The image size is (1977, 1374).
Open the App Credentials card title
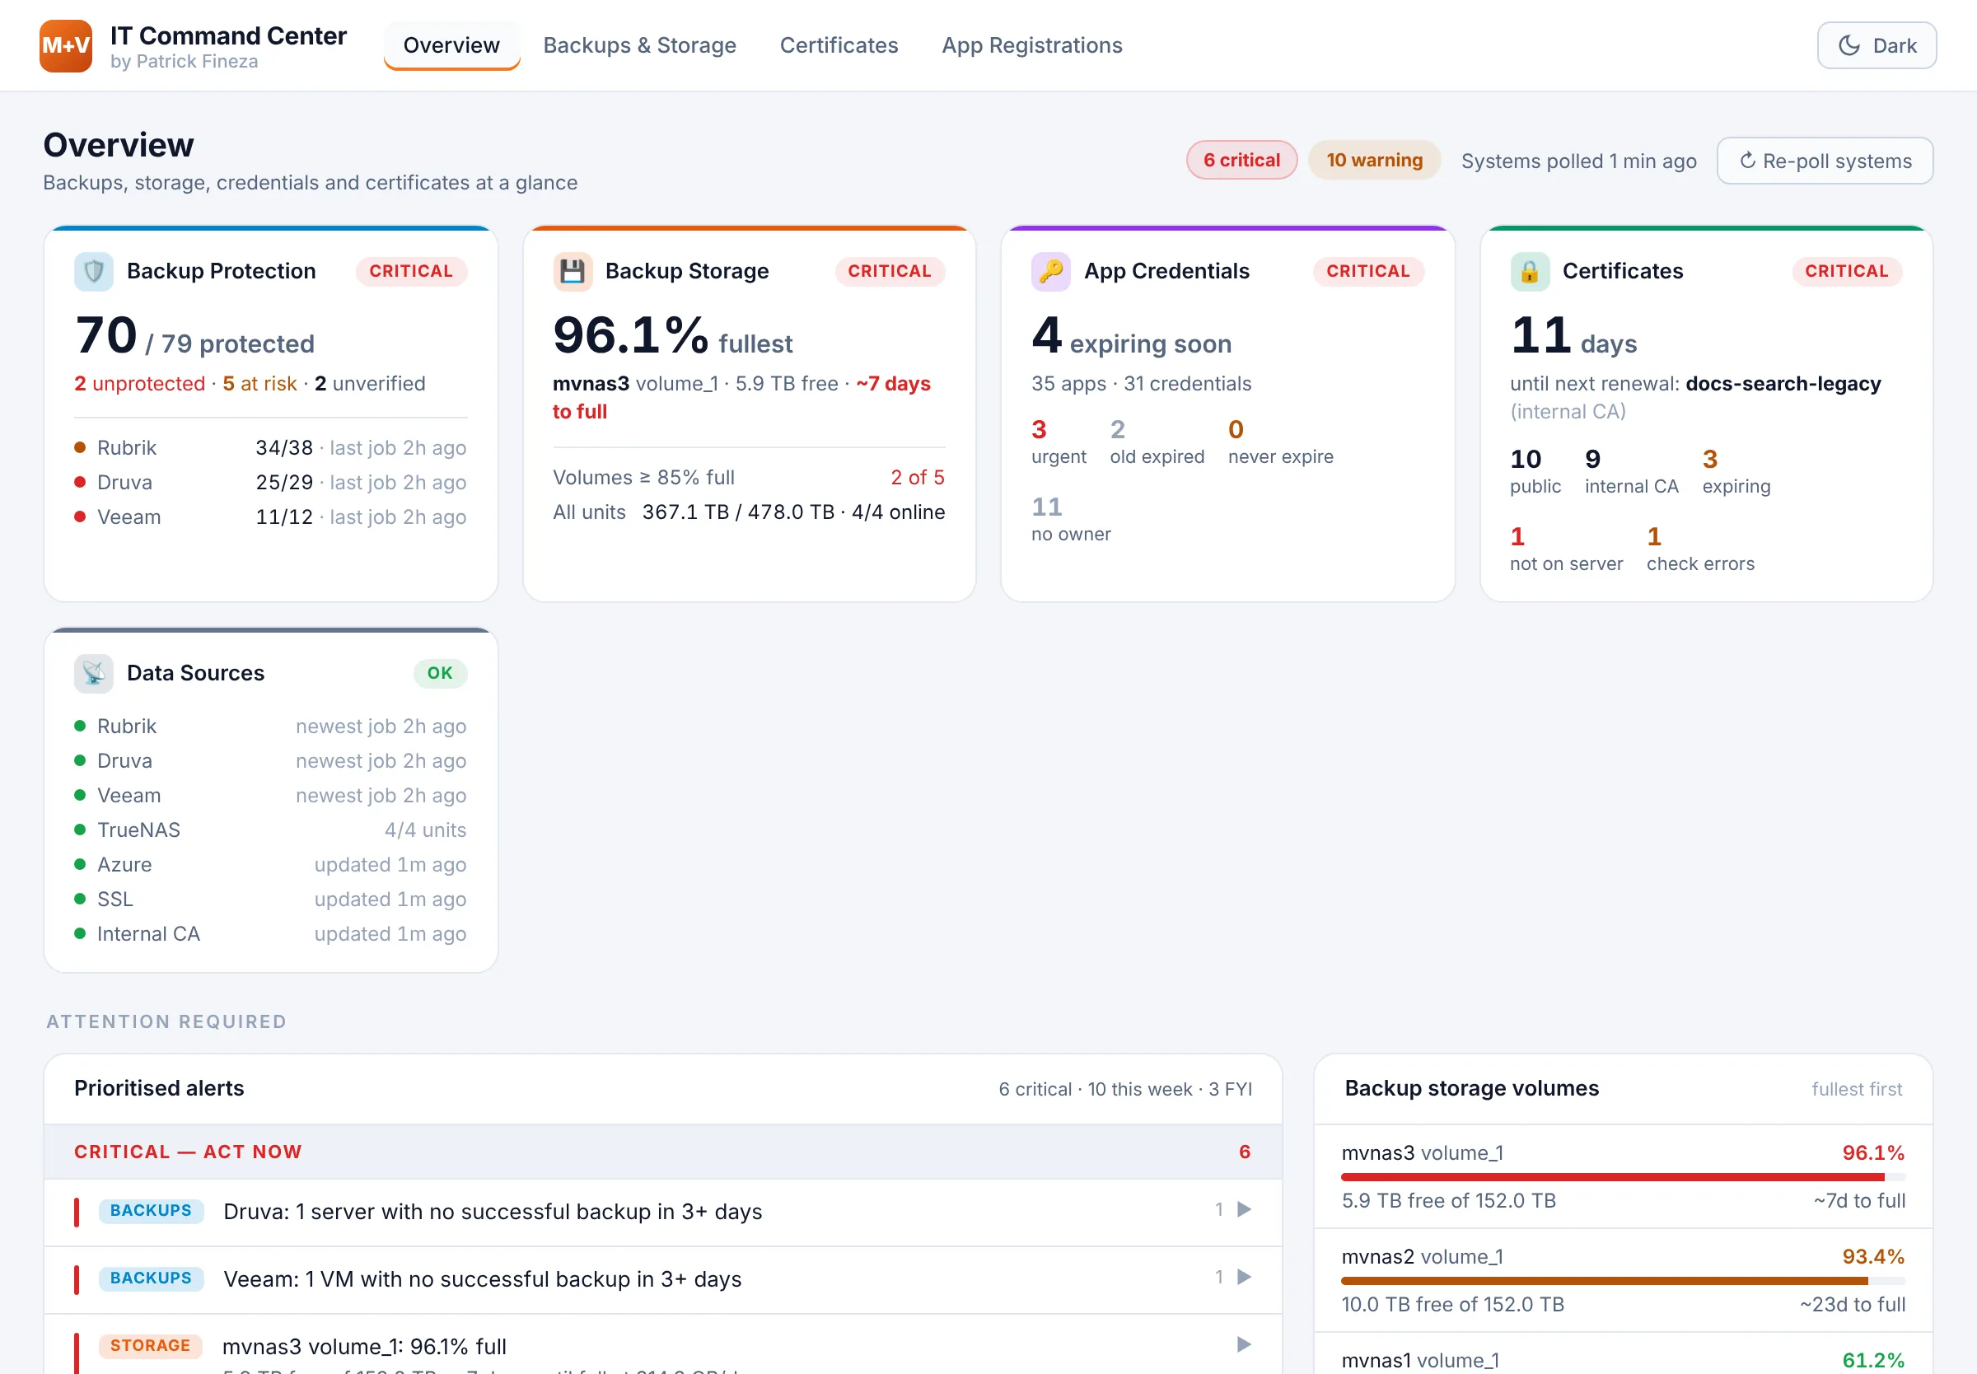pos(1166,271)
